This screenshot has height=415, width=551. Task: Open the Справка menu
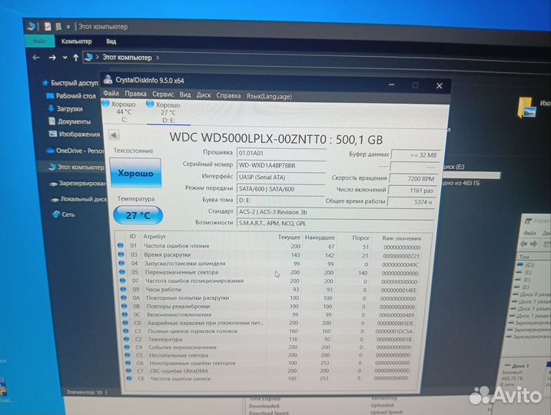point(228,95)
